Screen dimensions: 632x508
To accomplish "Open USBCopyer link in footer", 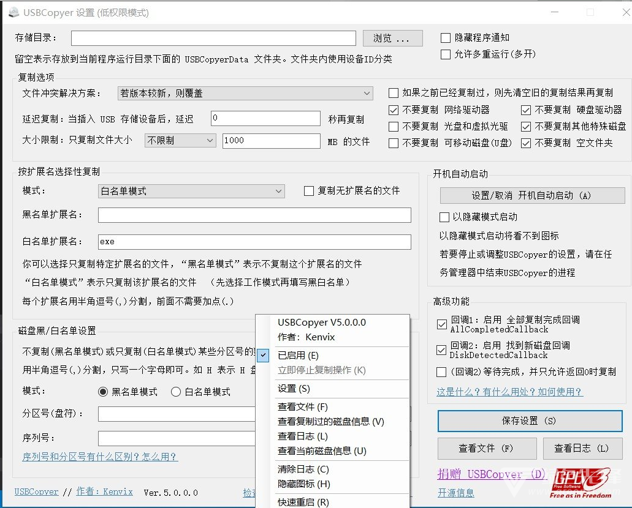I will click(x=36, y=492).
